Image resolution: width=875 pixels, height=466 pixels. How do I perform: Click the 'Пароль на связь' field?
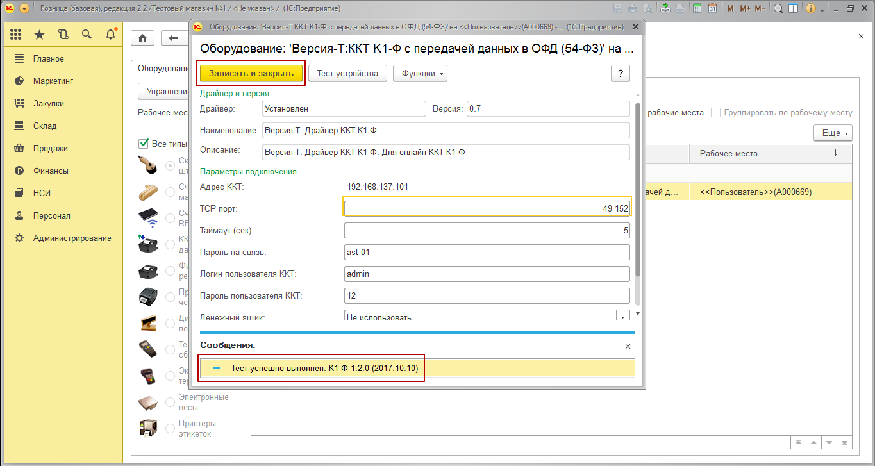[x=487, y=252]
